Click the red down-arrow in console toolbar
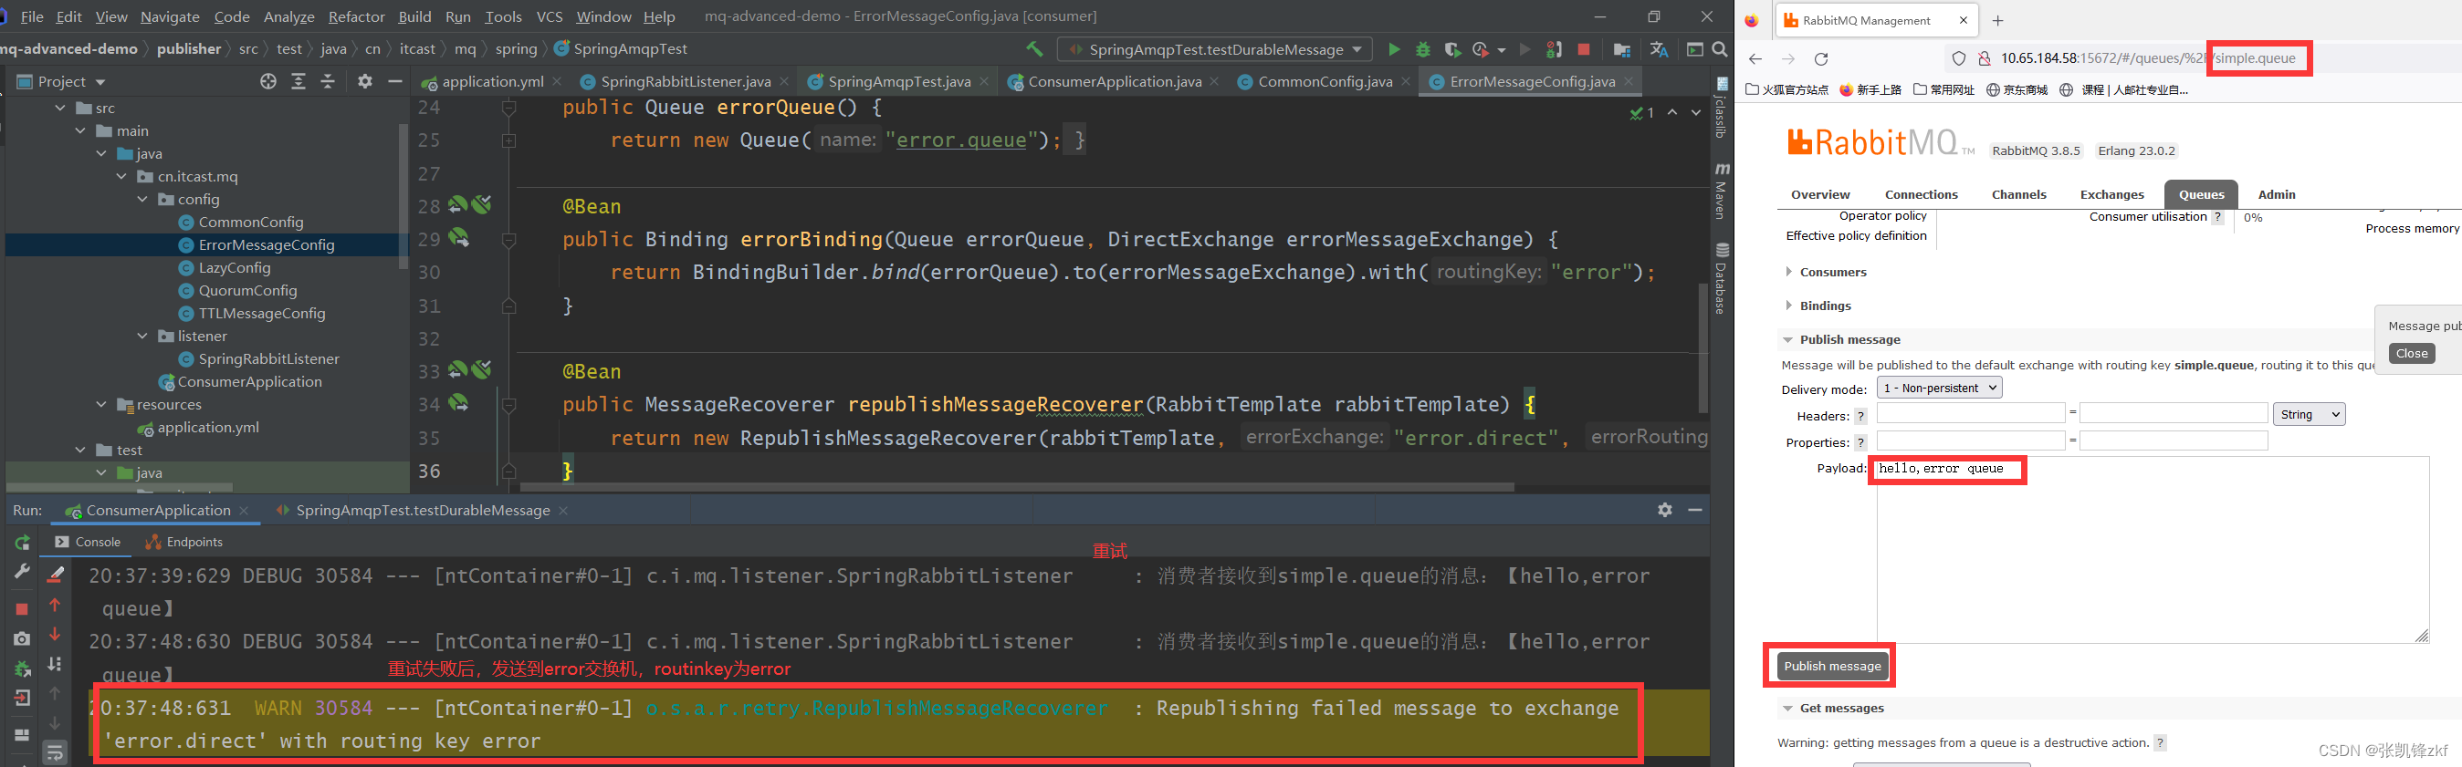Image resolution: width=2462 pixels, height=767 pixels. click(x=56, y=634)
